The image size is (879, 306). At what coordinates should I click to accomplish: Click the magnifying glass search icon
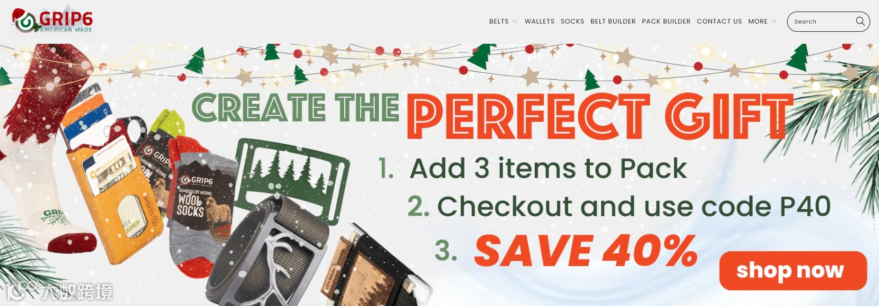tap(860, 21)
